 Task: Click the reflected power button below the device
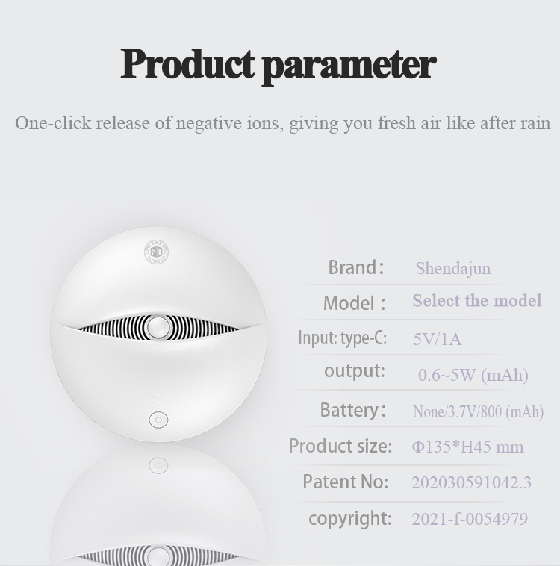pos(158,465)
